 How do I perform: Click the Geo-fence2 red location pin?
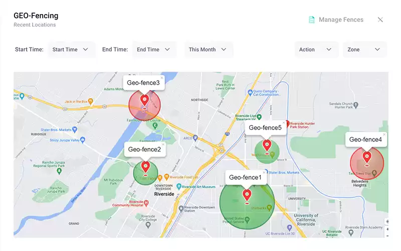(146, 166)
